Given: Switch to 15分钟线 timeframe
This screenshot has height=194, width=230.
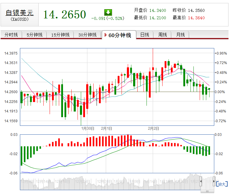Looking at the screenshot, I should point(60,35).
